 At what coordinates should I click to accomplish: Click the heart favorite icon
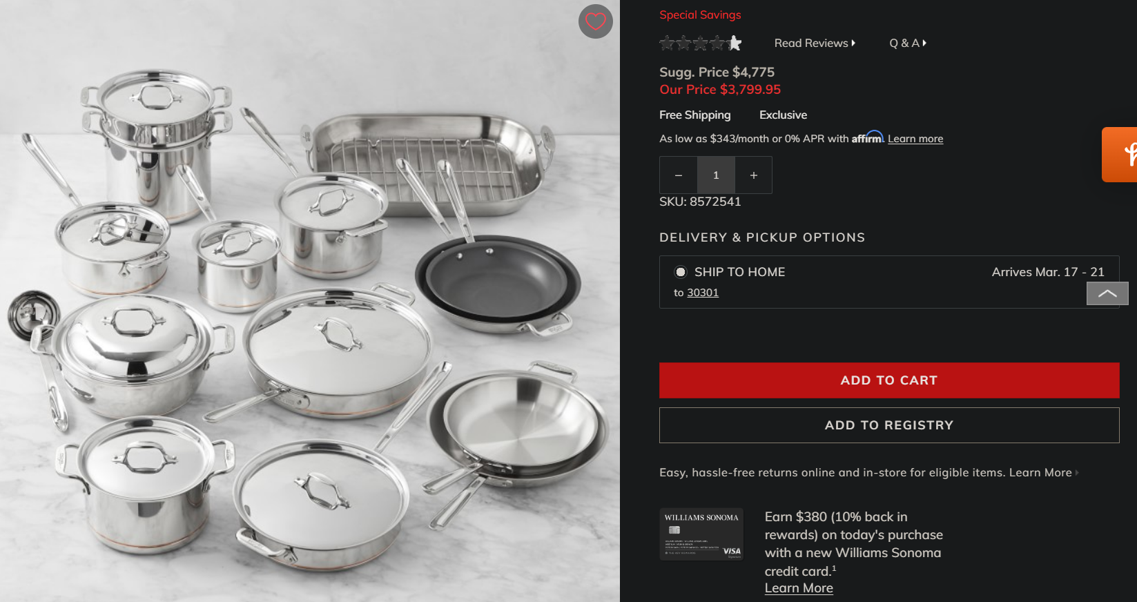pyautogui.click(x=595, y=21)
